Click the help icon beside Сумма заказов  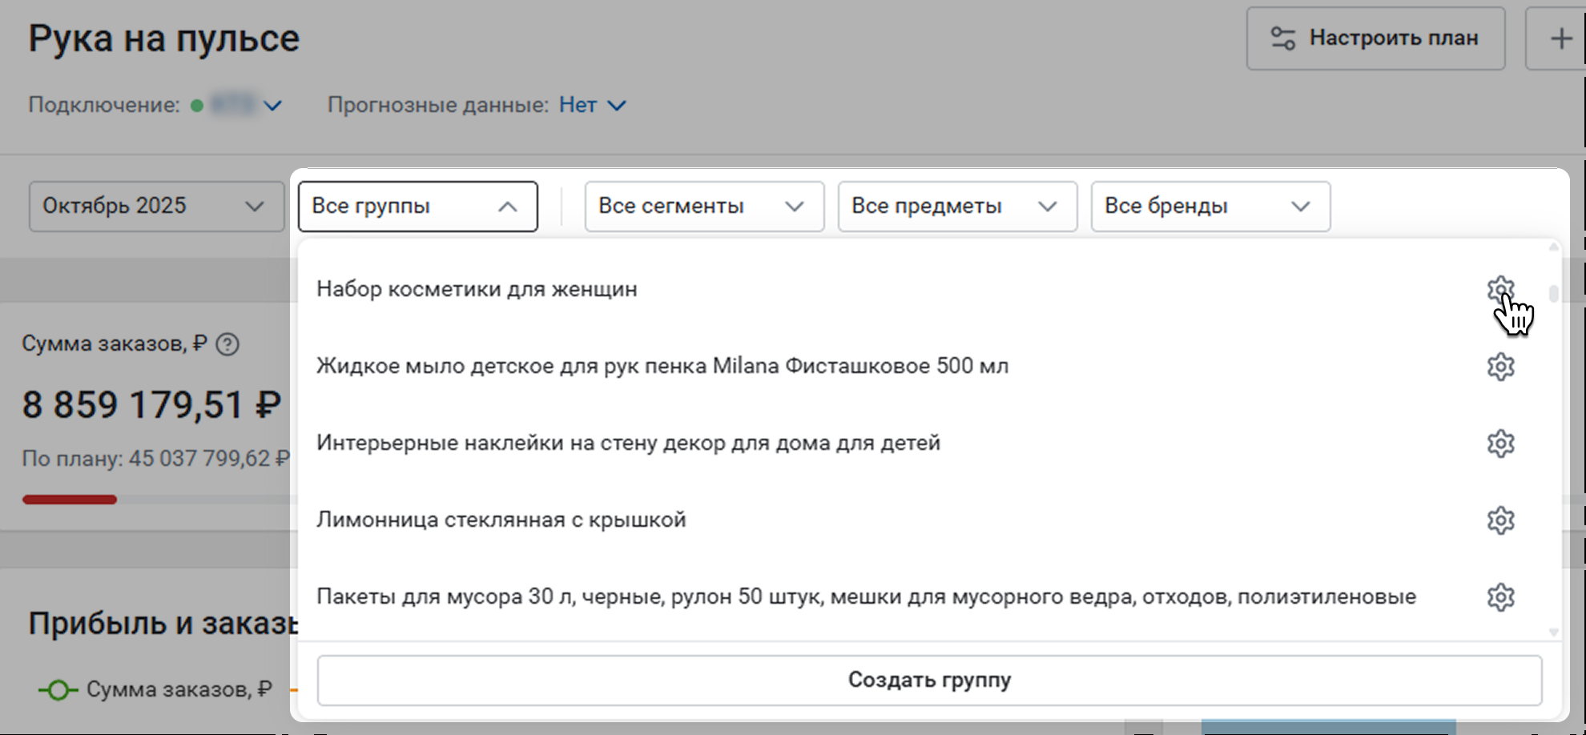(227, 344)
